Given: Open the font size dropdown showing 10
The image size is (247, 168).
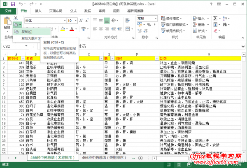Looking at the screenshot, I should coord(75,20).
